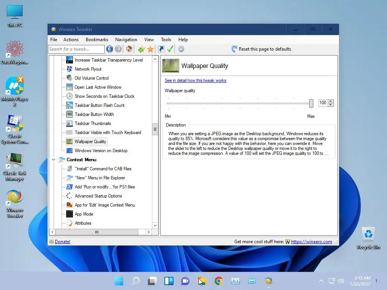Open the winaero.com link

click(311, 242)
